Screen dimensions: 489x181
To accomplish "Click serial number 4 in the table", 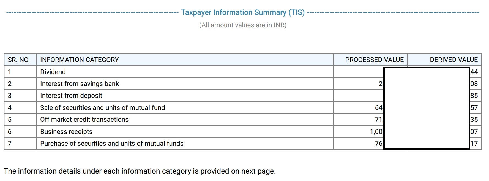I will click(x=10, y=108).
